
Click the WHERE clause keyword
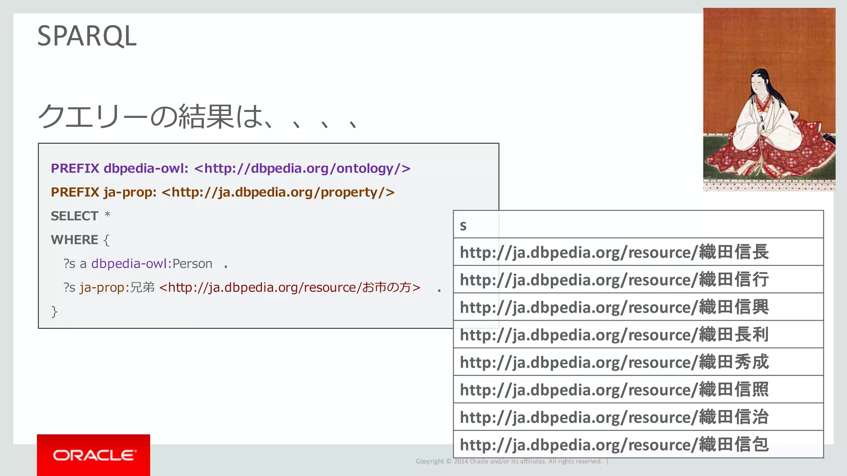coord(74,240)
